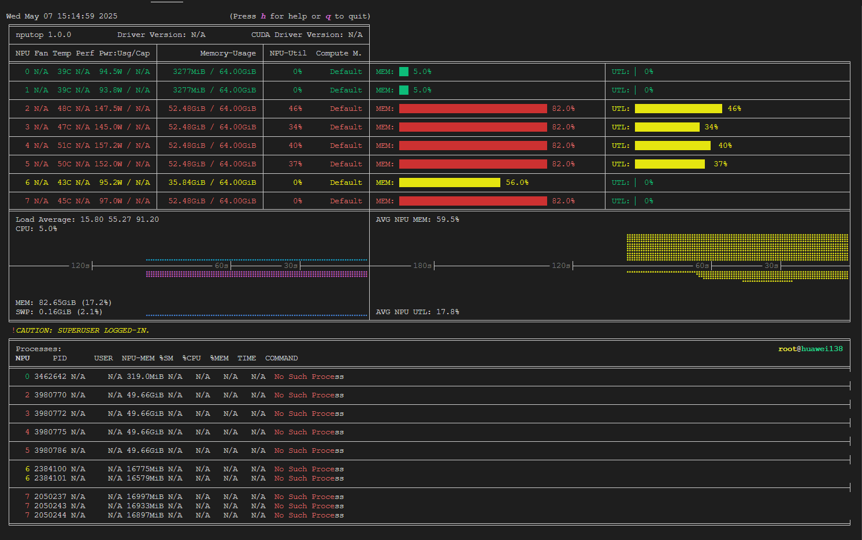Click the 'USER' column header in Processes
Image resolution: width=862 pixels, height=540 pixels.
pos(103,358)
